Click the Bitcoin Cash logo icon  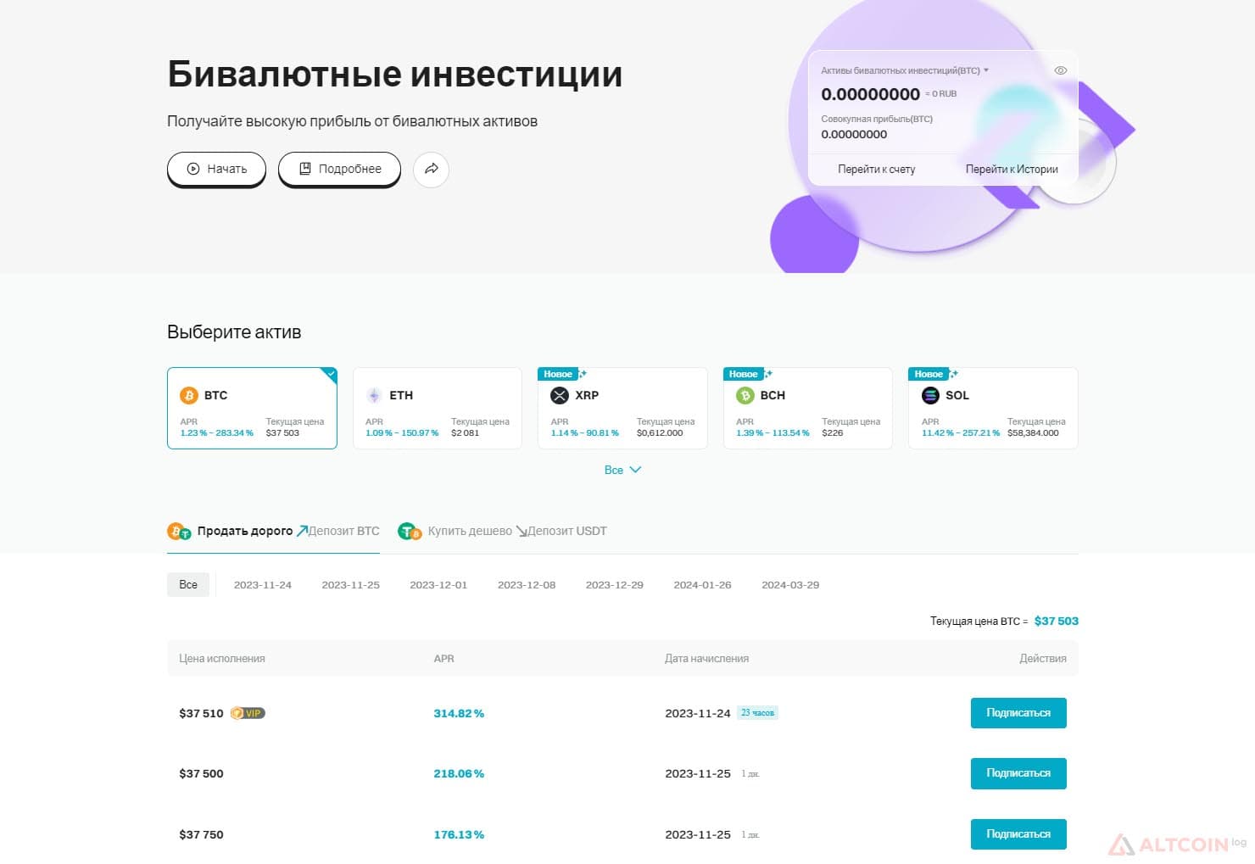(x=745, y=395)
